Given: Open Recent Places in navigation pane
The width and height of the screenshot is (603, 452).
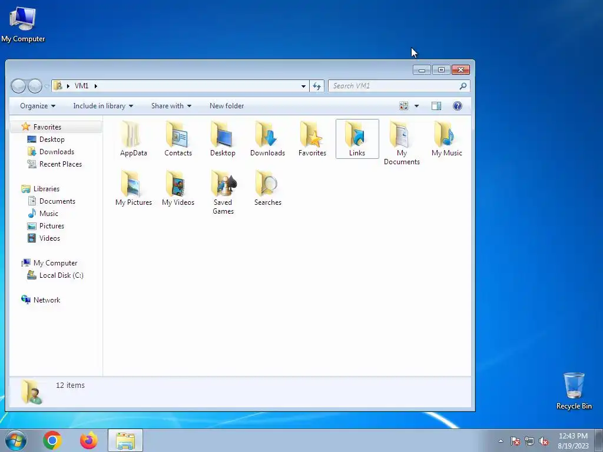Looking at the screenshot, I should 61,164.
